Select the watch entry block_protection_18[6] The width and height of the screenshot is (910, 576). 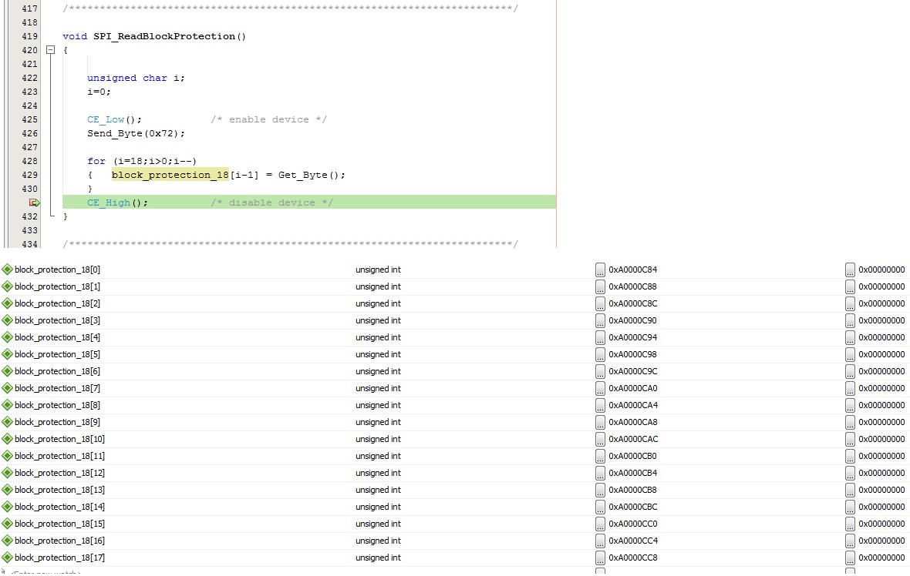(x=58, y=371)
